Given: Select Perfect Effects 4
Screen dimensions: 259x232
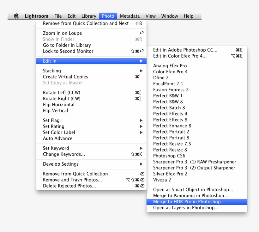Looking at the screenshot, I should pos(197,114).
